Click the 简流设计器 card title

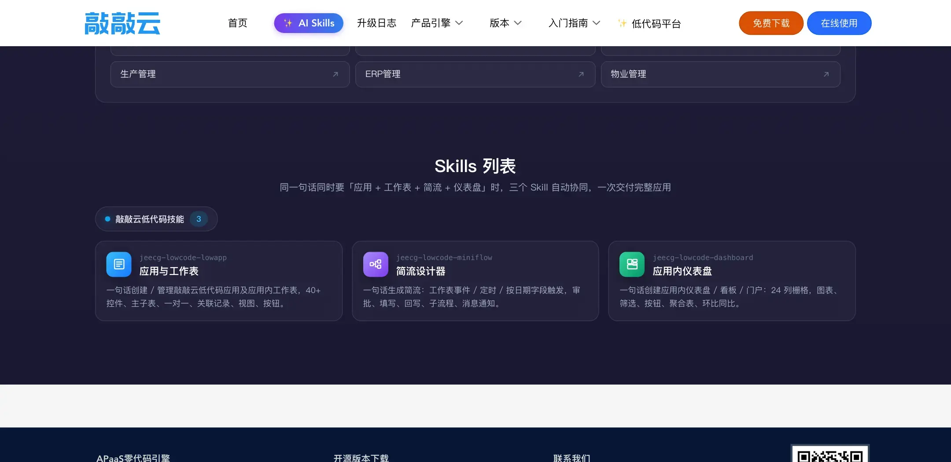[421, 271]
